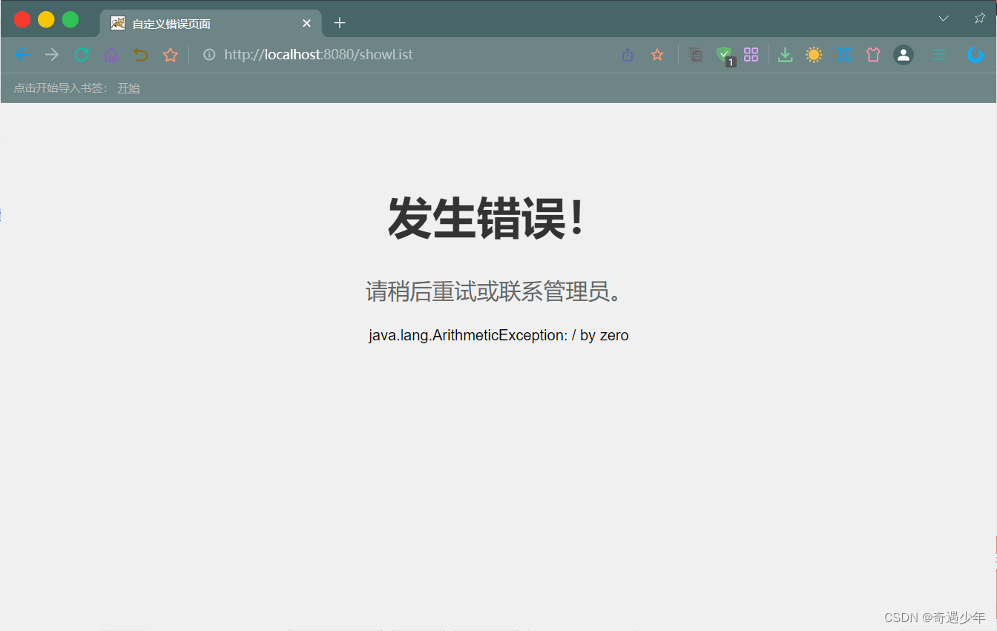Open a new tab with plus button
Screen dimensions: 997x631
(x=340, y=23)
